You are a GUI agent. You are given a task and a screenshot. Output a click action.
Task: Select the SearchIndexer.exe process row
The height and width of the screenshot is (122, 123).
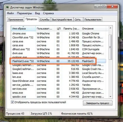58,81
